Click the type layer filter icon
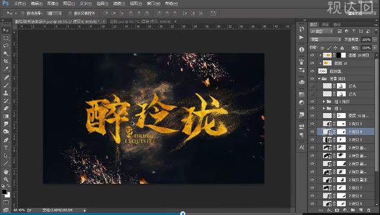This screenshot has width=380, height=215. tap(354, 31)
